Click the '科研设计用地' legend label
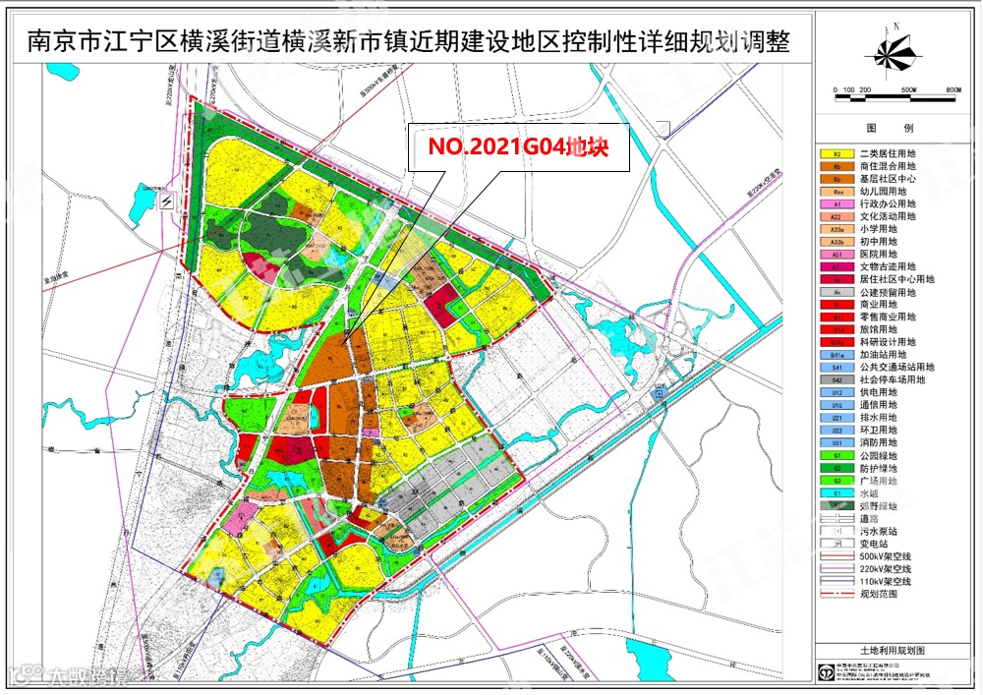This screenshot has height=695, width=983. [888, 341]
